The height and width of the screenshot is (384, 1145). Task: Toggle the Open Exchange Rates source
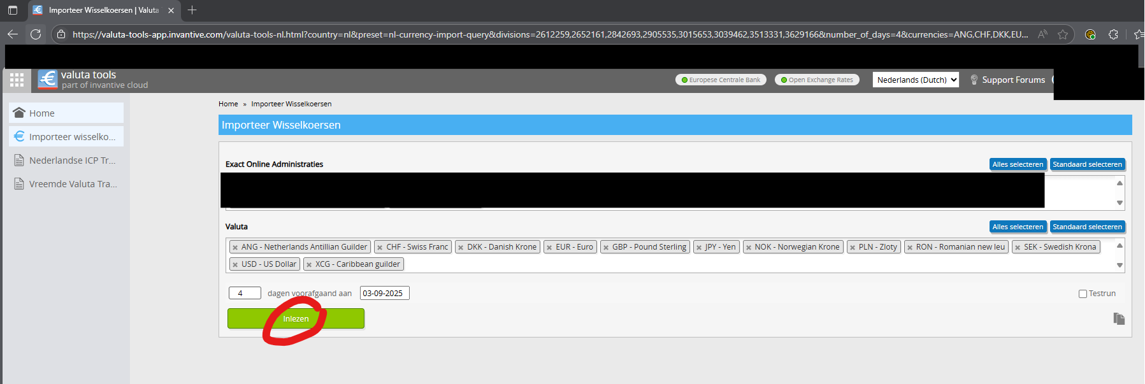click(x=817, y=80)
